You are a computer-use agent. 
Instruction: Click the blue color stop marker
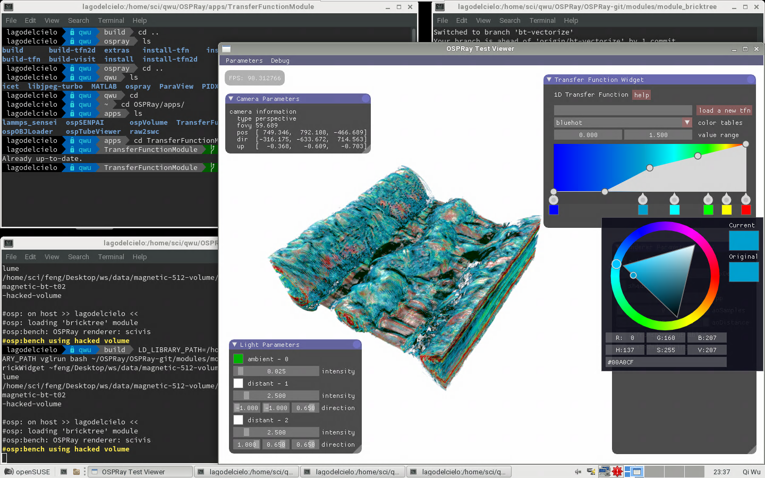pyautogui.click(x=554, y=200)
